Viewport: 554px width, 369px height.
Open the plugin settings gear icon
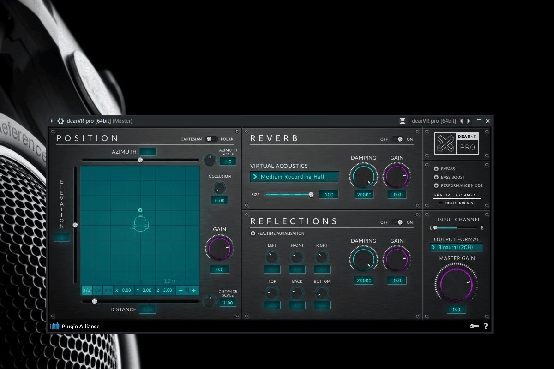coord(60,121)
